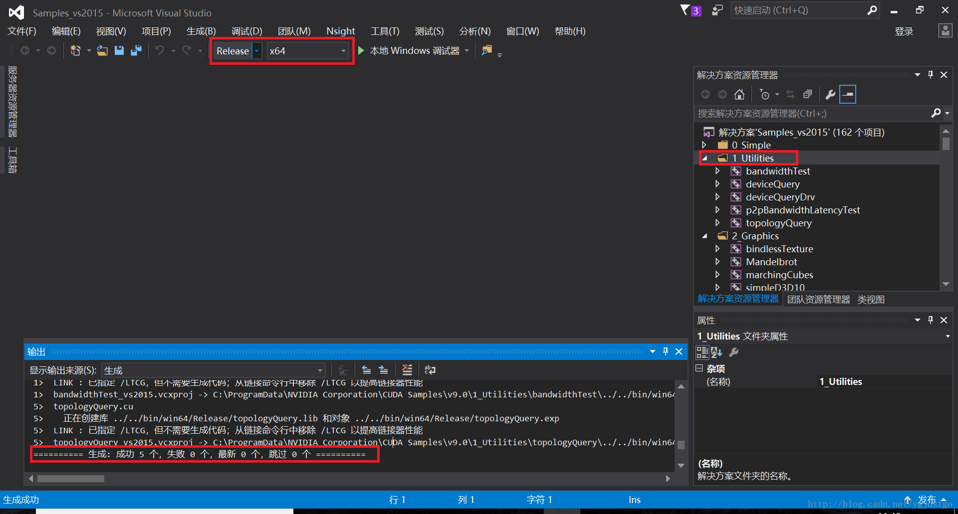This screenshot has height=514, width=958.
Task: Expand the 0_Simple folder node
Action: click(x=704, y=145)
